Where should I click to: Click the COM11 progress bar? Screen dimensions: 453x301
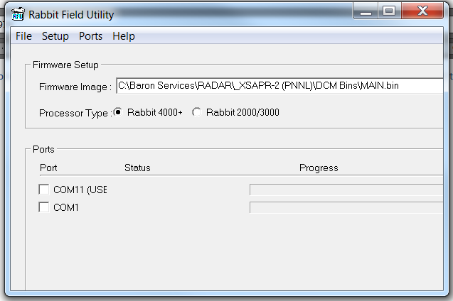pyautogui.click(x=346, y=190)
